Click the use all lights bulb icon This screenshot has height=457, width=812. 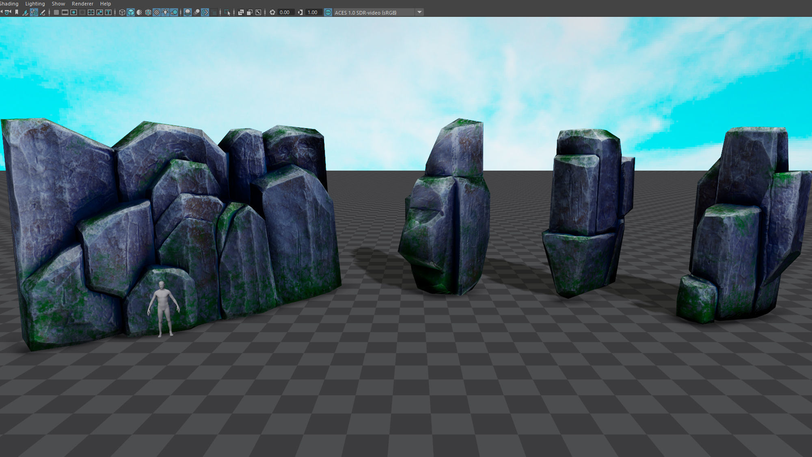point(165,13)
